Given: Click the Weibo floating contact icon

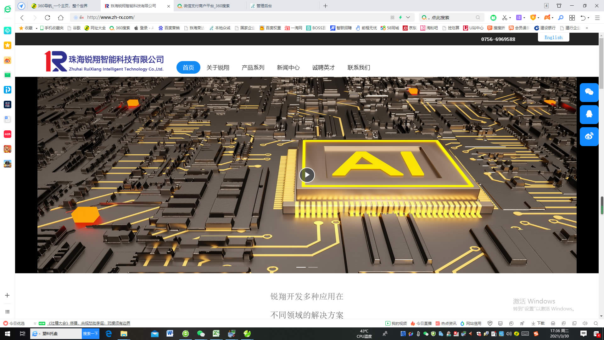Looking at the screenshot, I should click(589, 136).
